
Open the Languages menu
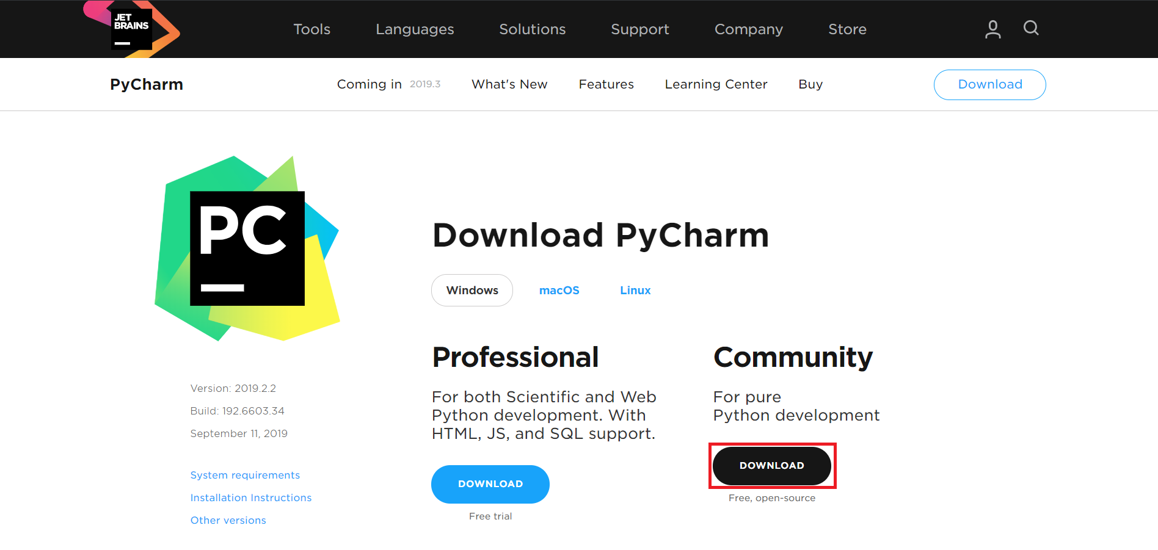tap(415, 29)
